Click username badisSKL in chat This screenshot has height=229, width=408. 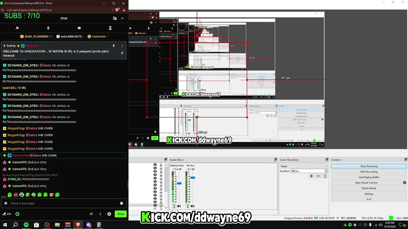click(9, 88)
